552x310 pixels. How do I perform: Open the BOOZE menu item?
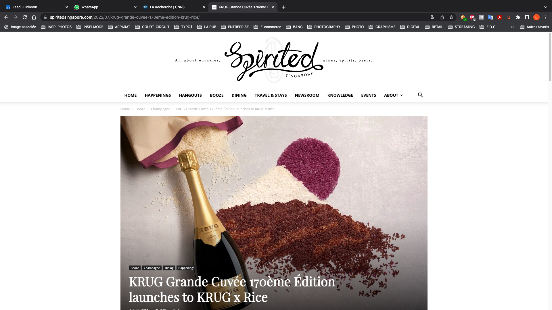217,95
